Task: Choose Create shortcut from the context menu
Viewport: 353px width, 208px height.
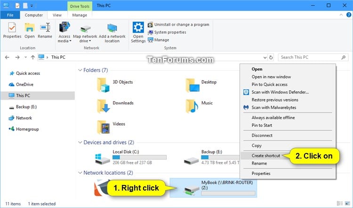Action: (265, 156)
